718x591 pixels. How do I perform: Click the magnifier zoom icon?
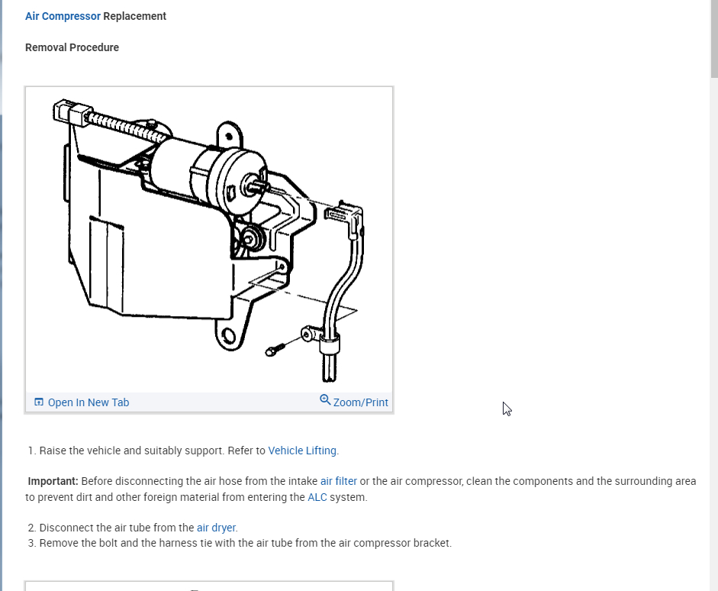coord(325,400)
